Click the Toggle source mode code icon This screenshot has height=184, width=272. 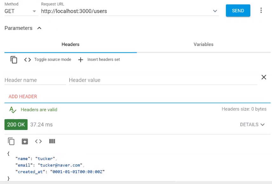pyautogui.click(x=28, y=60)
